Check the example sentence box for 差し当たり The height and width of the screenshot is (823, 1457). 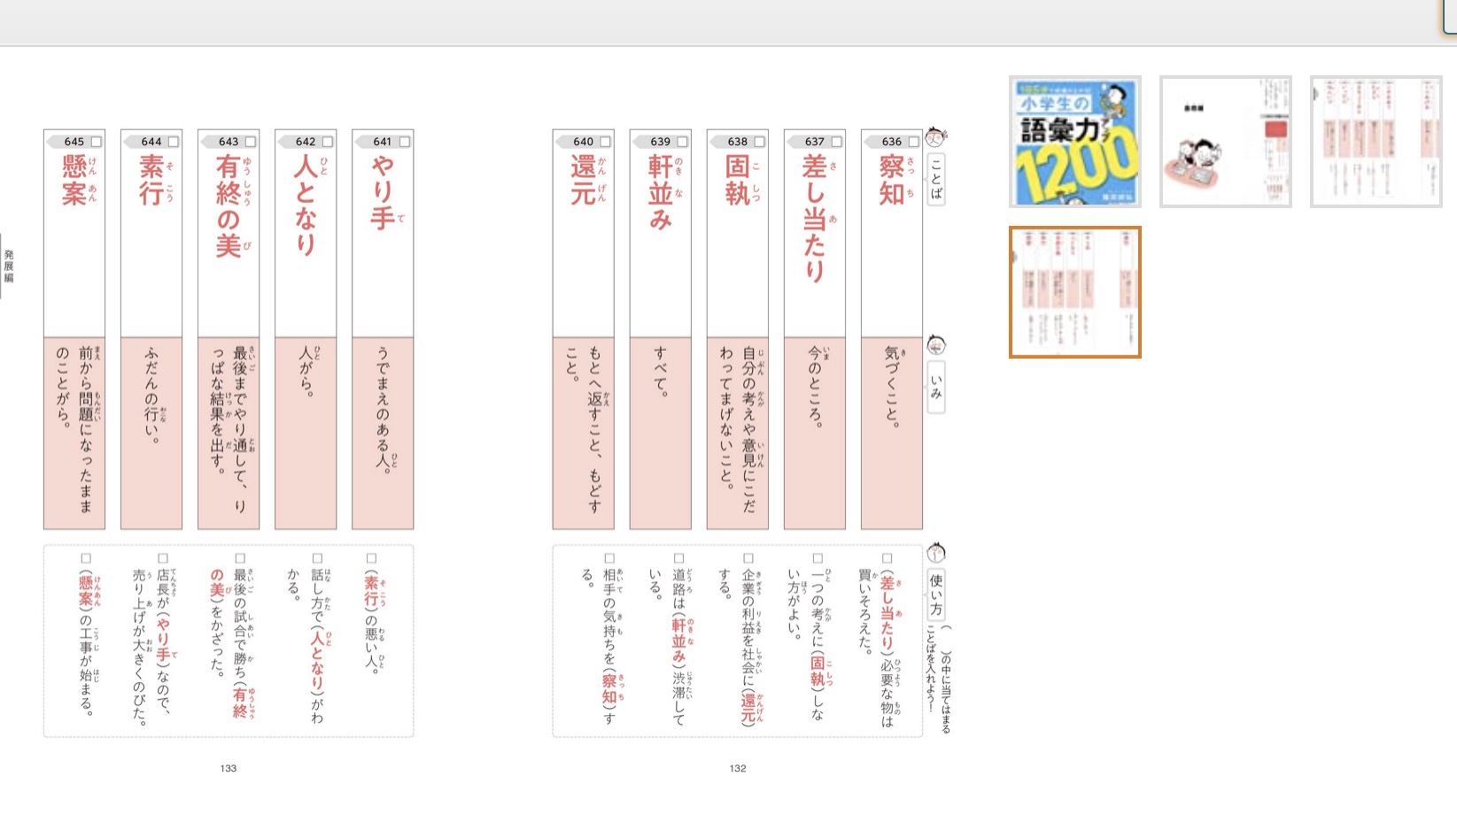887,558
